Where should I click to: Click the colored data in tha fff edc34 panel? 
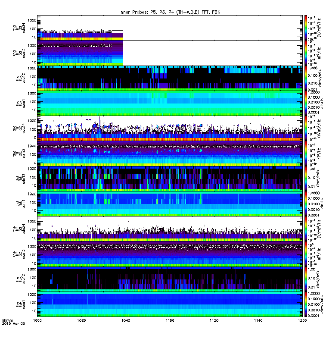point(80,35)
